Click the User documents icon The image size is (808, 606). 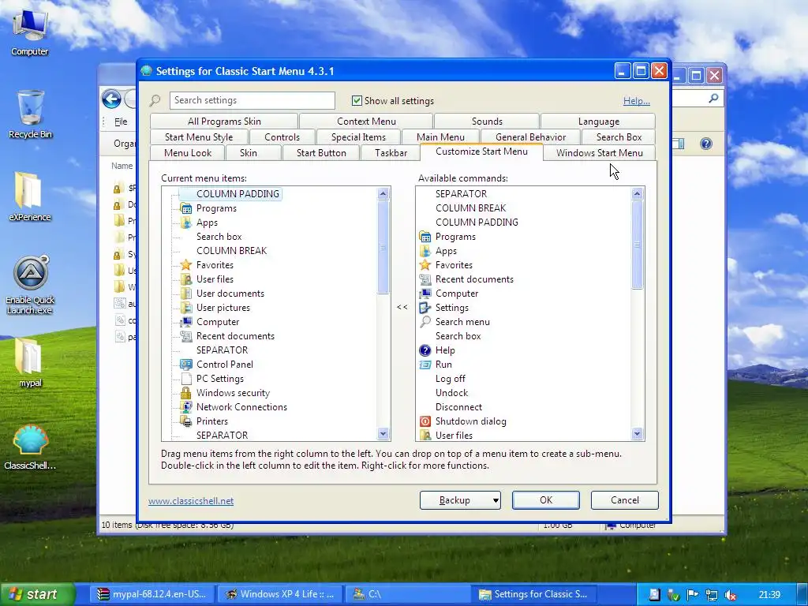[x=186, y=294]
